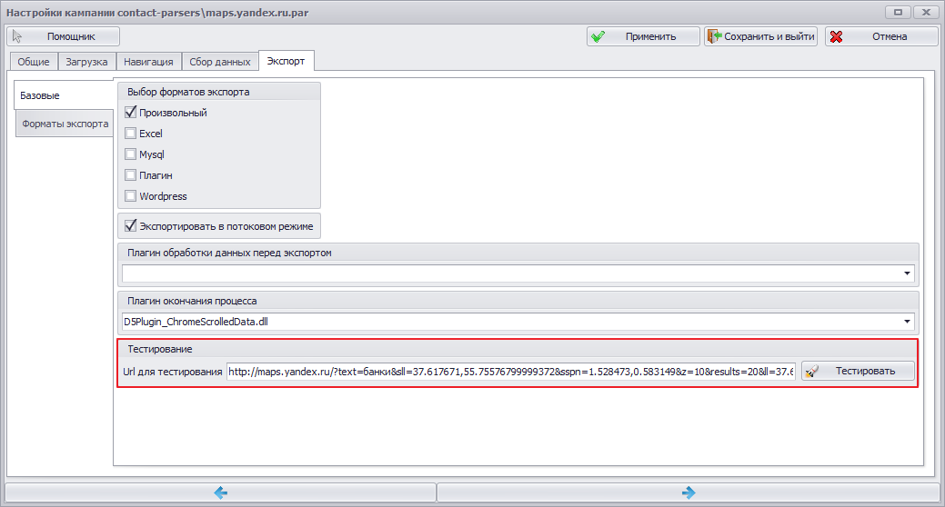
Task: Enable the Wordpress export format
Action: 130,195
